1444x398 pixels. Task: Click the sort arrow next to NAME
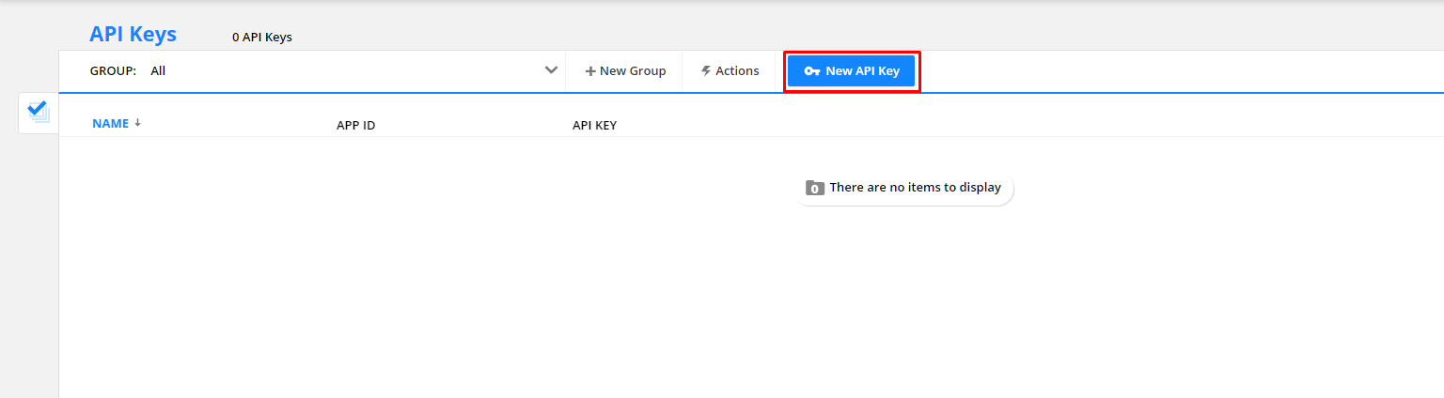(x=138, y=123)
